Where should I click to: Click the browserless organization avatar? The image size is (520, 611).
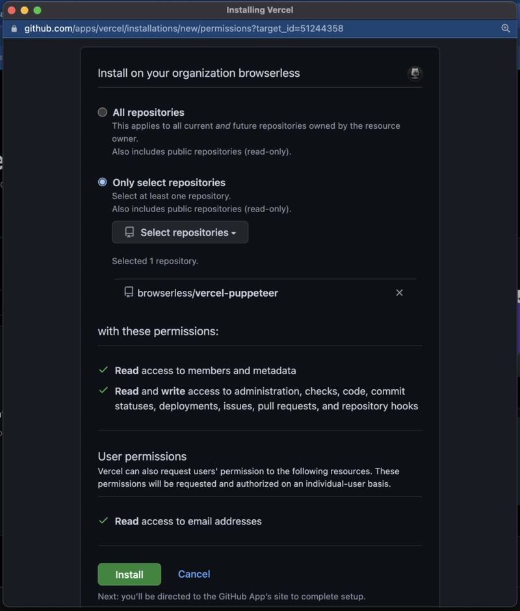(x=415, y=74)
